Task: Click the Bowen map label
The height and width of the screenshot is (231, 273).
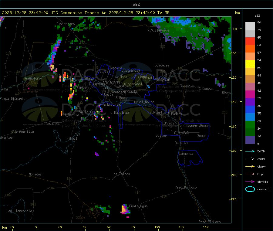Action: [202, 136]
